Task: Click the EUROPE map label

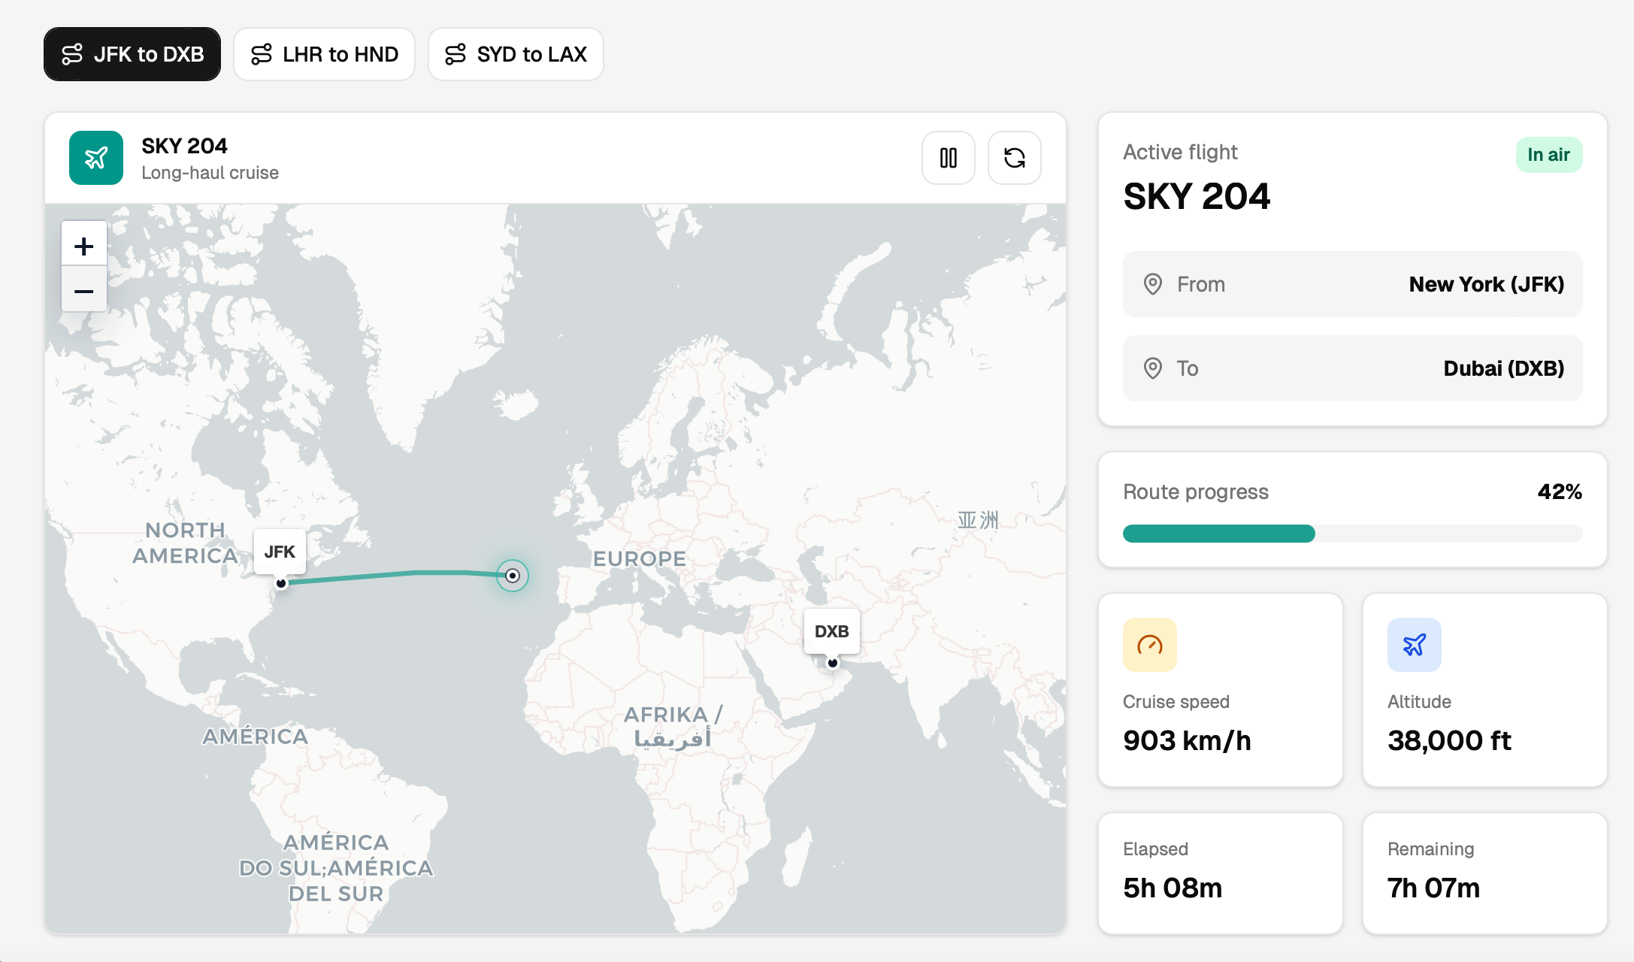Action: click(x=639, y=558)
